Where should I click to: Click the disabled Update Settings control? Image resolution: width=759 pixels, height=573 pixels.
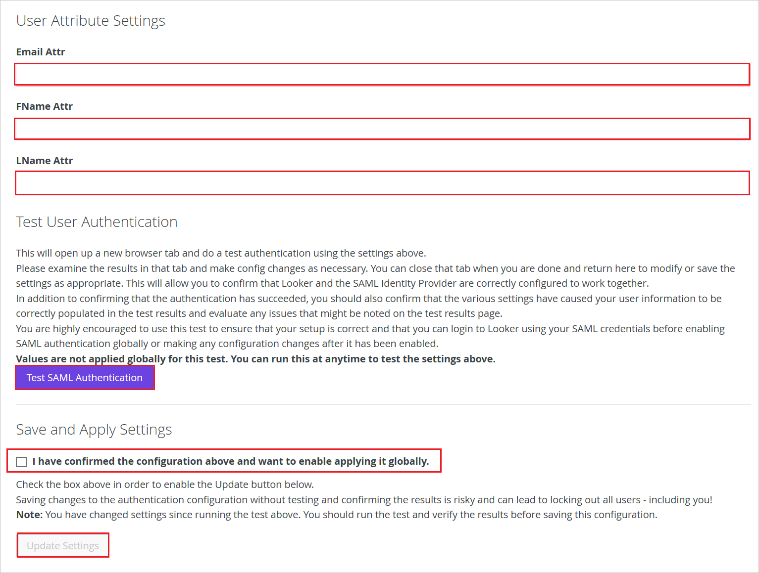click(62, 545)
